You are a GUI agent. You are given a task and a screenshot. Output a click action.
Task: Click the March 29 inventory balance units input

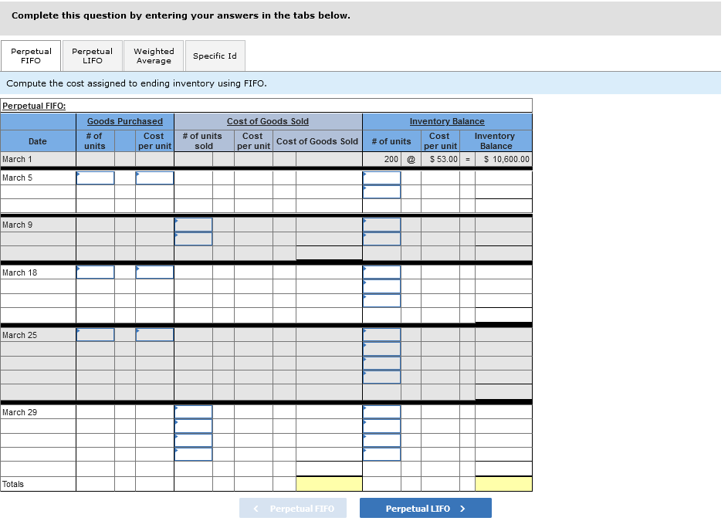point(381,412)
